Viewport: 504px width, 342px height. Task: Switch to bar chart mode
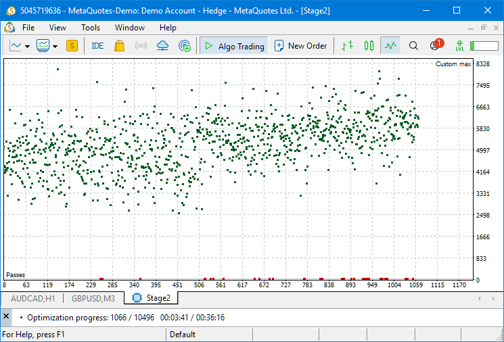(348, 46)
